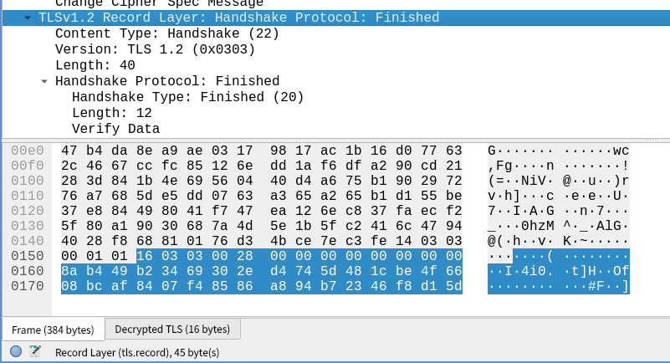Select the Verify Data field
The image size is (670, 363).
tap(115, 129)
